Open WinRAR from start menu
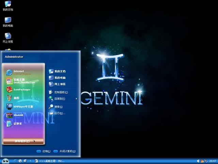218x164 pixels. coord(14,115)
